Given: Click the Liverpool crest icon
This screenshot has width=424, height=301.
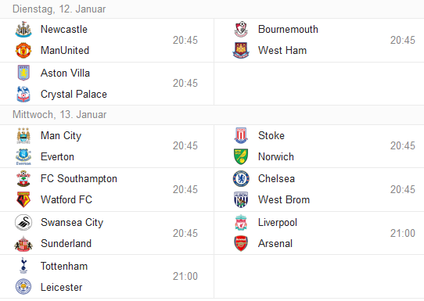Looking at the screenshot, I should 241,222.
